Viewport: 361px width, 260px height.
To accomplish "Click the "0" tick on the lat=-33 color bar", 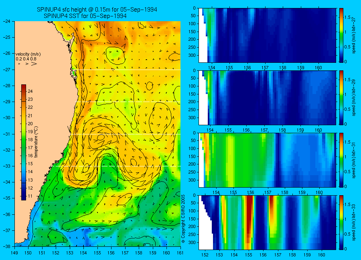I will (345, 249).
